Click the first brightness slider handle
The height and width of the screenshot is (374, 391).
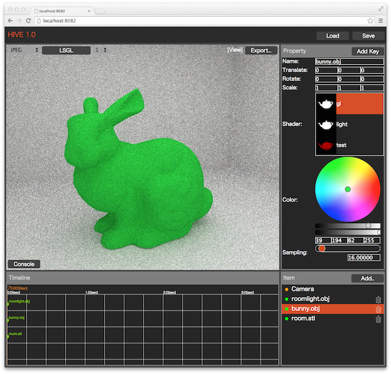[368, 226]
